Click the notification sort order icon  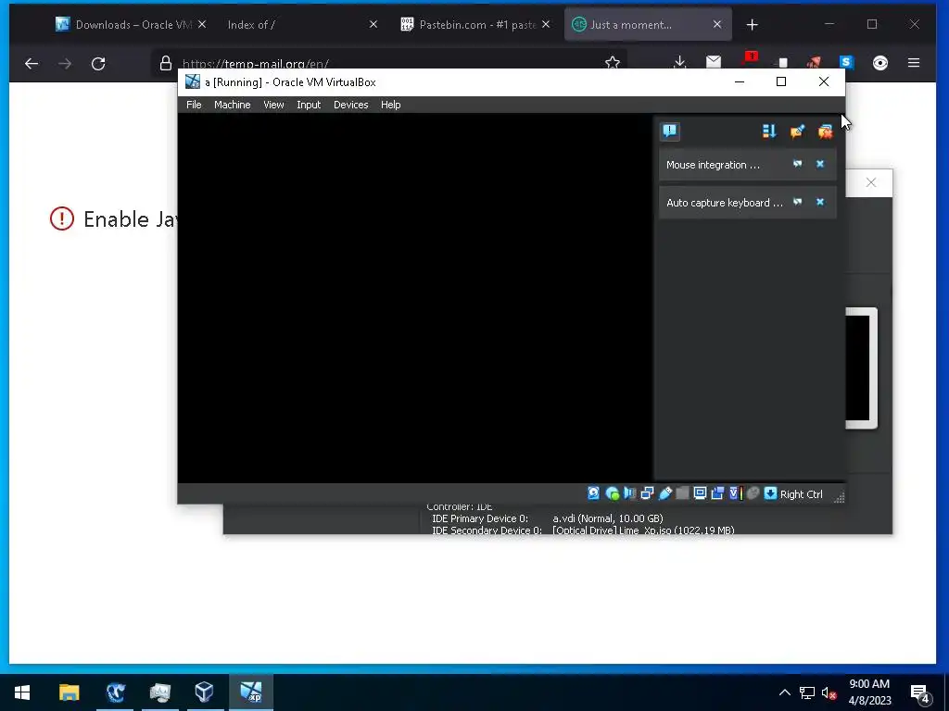point(768,131)
